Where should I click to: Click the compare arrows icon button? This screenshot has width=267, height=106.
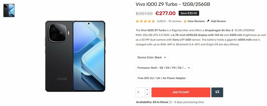217,92
